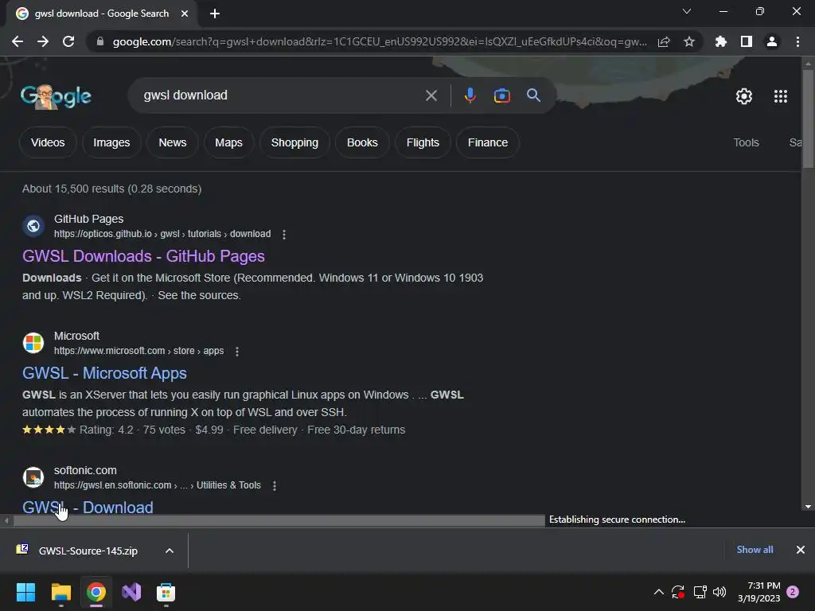Expand GWSL-Source-145.zip download options
This screenshot has height=611, width=815.
170,551
